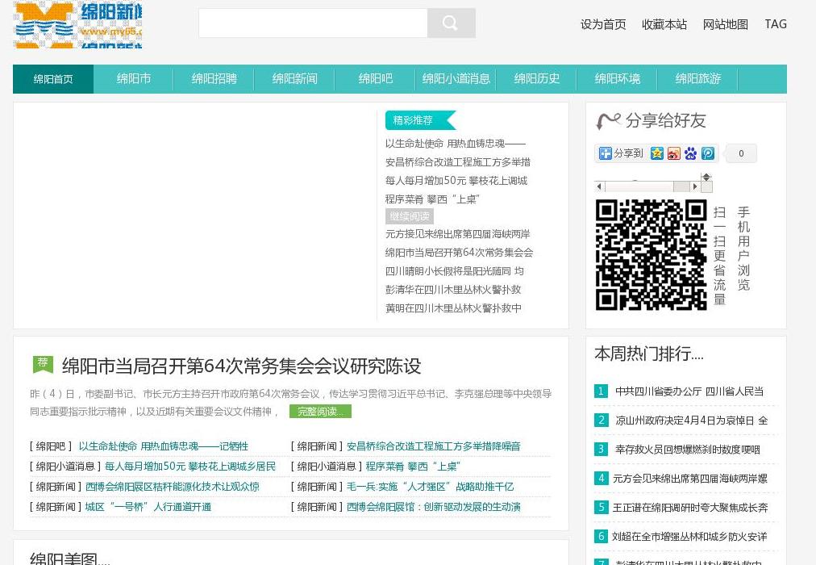Image resolution: width=816 pixels, height=565 pixels.
Task: Click horizontal scrollbar right arrow
Action: coord(695,186)
